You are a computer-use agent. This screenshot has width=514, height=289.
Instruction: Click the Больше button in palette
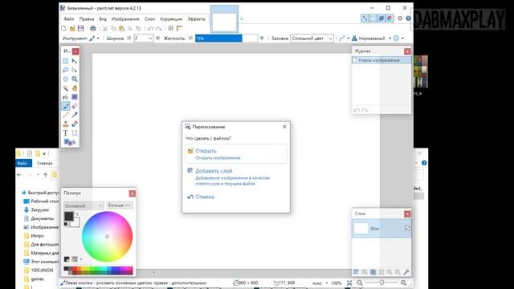click(120, 206)
